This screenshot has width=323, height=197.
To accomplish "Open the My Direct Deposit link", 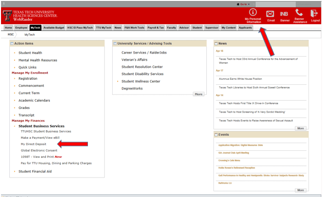I will [x=33, y=144].
